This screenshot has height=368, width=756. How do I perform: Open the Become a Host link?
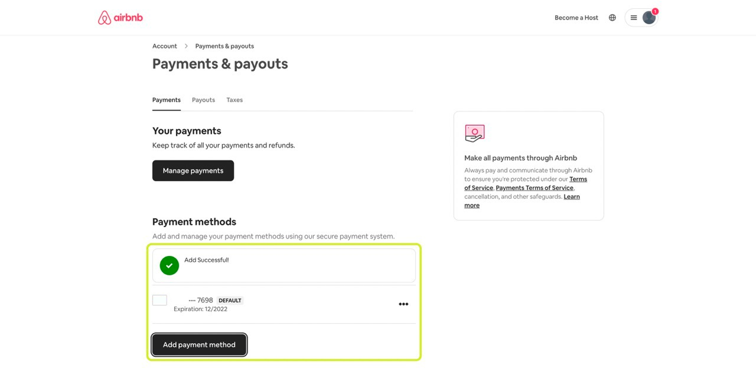point(576,18)
